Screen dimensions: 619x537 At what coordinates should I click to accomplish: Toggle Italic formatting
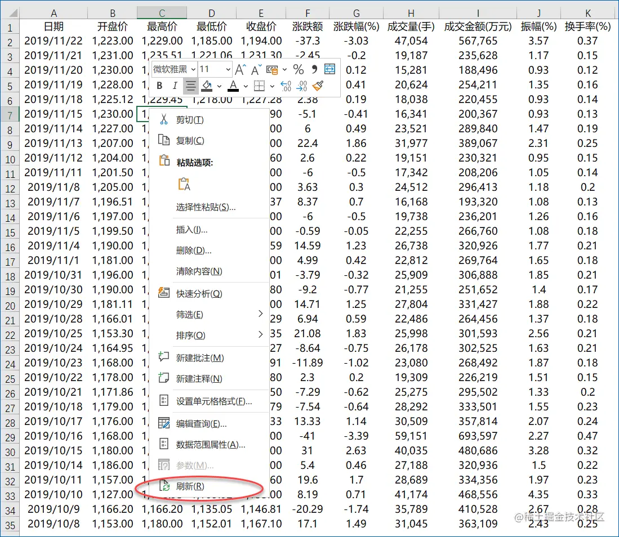click(x=175, y=86)
